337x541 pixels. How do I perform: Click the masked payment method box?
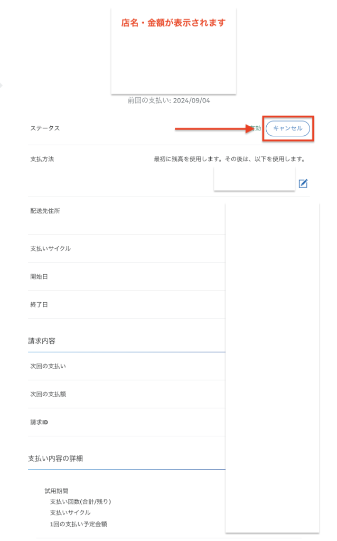[x=254, y=179]
